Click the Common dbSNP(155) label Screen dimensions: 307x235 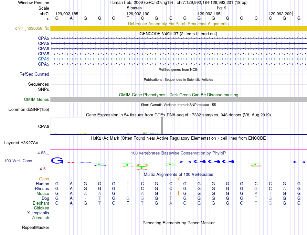point(29,110)
